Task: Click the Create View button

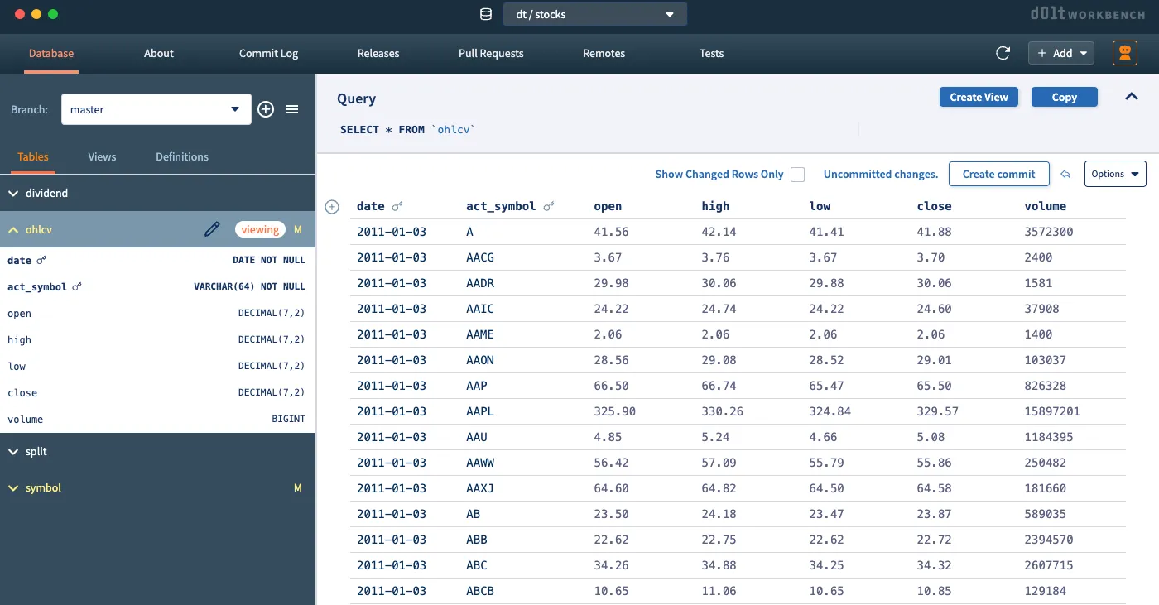Action: coord(979,97)
